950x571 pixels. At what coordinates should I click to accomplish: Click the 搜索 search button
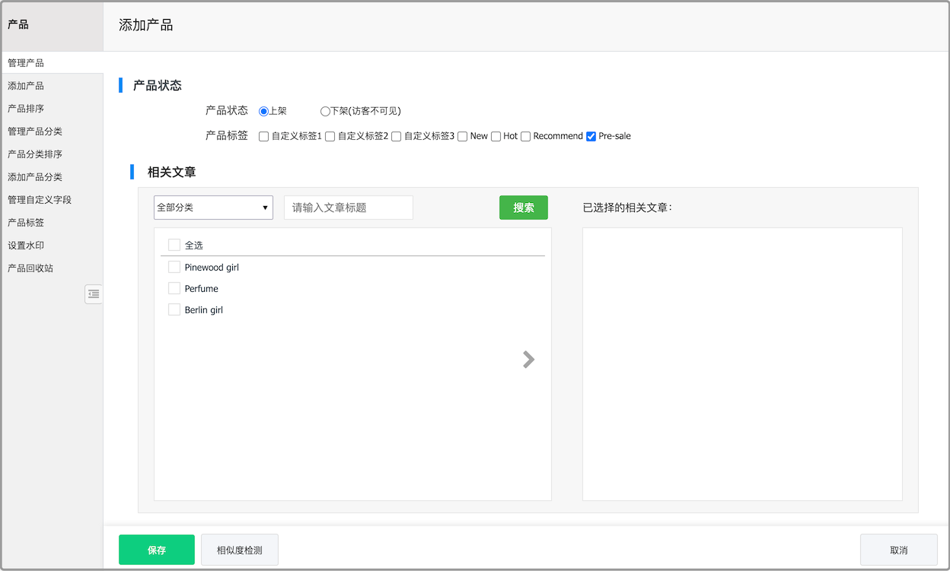(523, 207)
